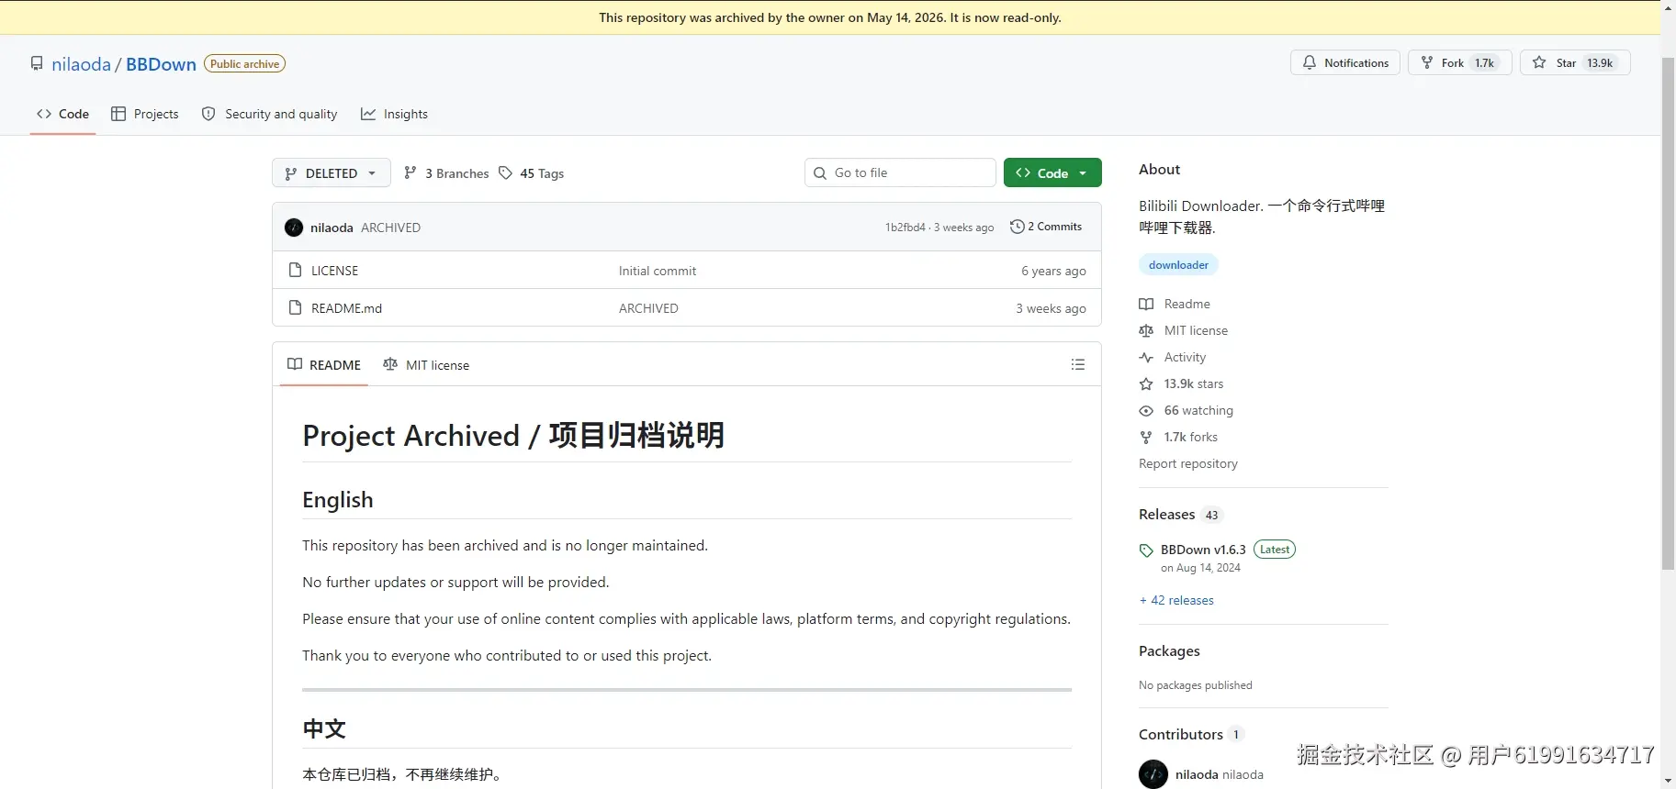Open the nilaoda owner link in header
Image resolution: width=1676 pixels, height=789 pixels.
pos(81,63)
